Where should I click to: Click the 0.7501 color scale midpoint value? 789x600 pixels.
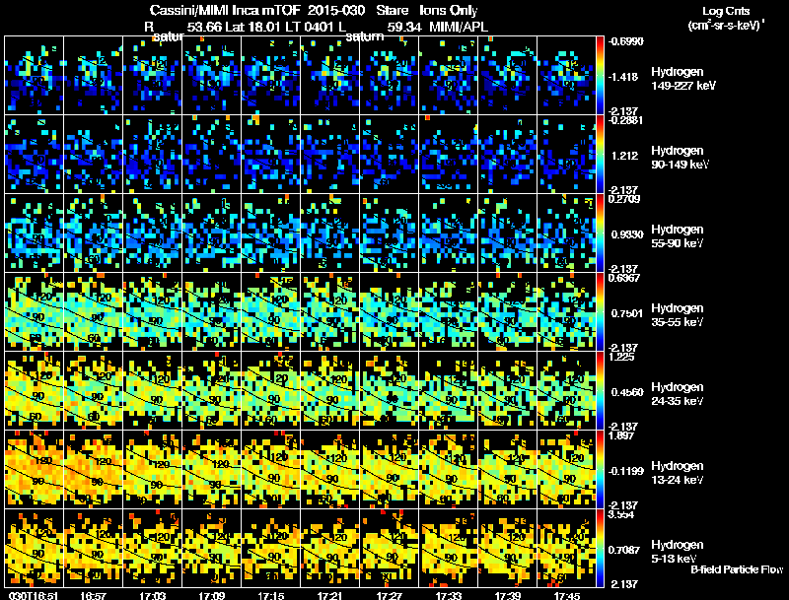click(627, 313)
